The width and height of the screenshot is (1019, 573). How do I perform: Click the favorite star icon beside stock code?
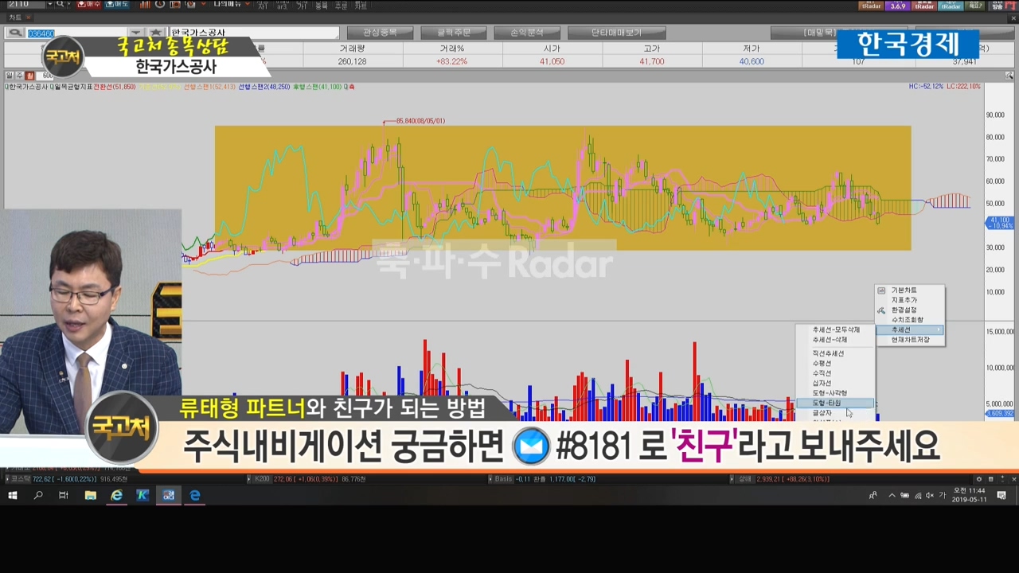click(x=156, y=33)
